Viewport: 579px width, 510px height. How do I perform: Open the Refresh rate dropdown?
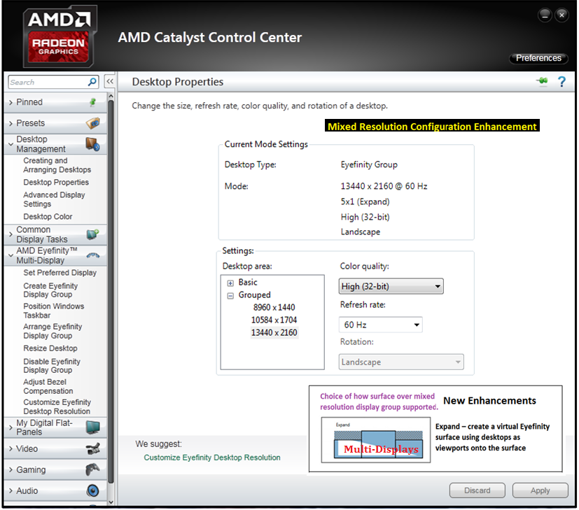(x=380, y=325)
